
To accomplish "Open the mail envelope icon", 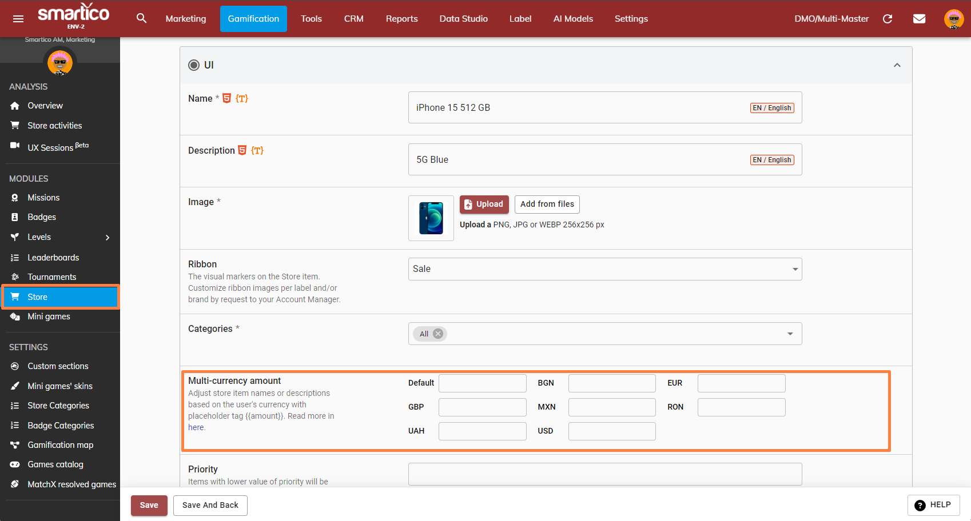I will (x=919, y=19).
